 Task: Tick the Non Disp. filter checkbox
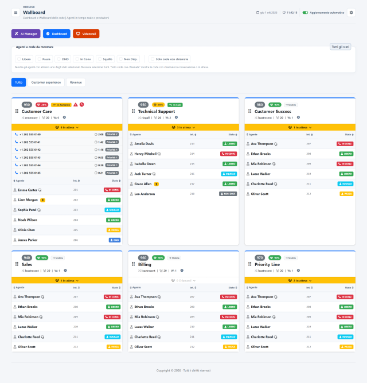tap(120, 59)
